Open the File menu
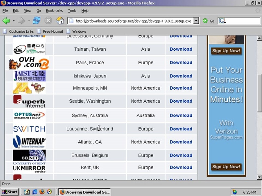Viewport: 262px width, 196px height. [5, 11]
